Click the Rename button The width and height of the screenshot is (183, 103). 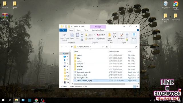(101, 39)
